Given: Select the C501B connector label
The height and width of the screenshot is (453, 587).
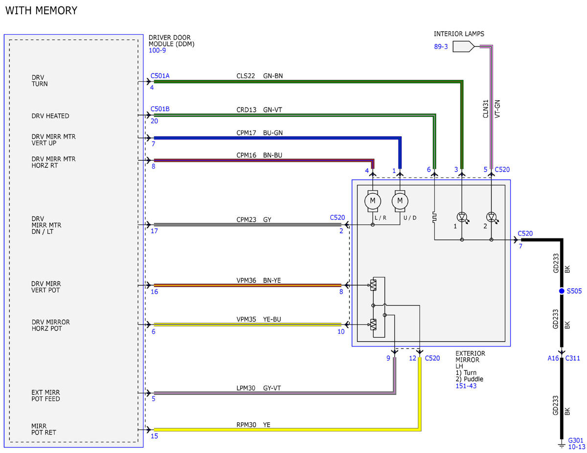Looking at the screenshot, I should (160, 109).
